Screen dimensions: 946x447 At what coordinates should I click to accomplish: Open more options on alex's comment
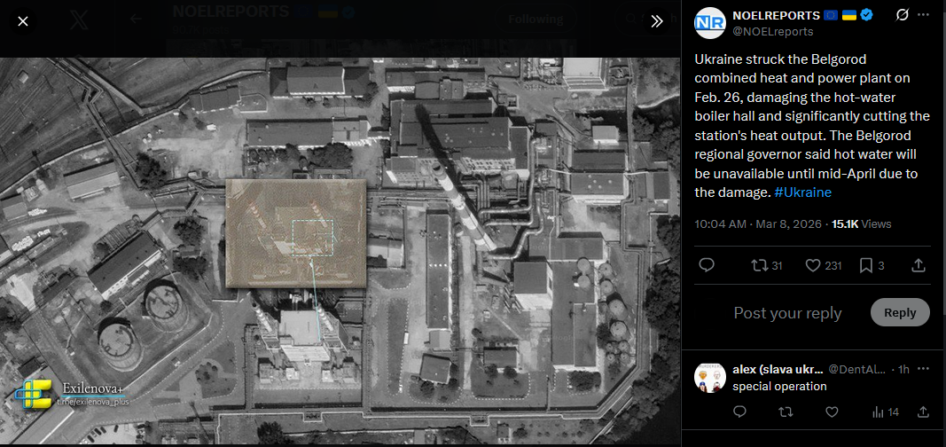point(923,369)
